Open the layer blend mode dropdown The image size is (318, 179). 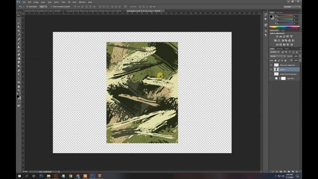click(277, 56)
